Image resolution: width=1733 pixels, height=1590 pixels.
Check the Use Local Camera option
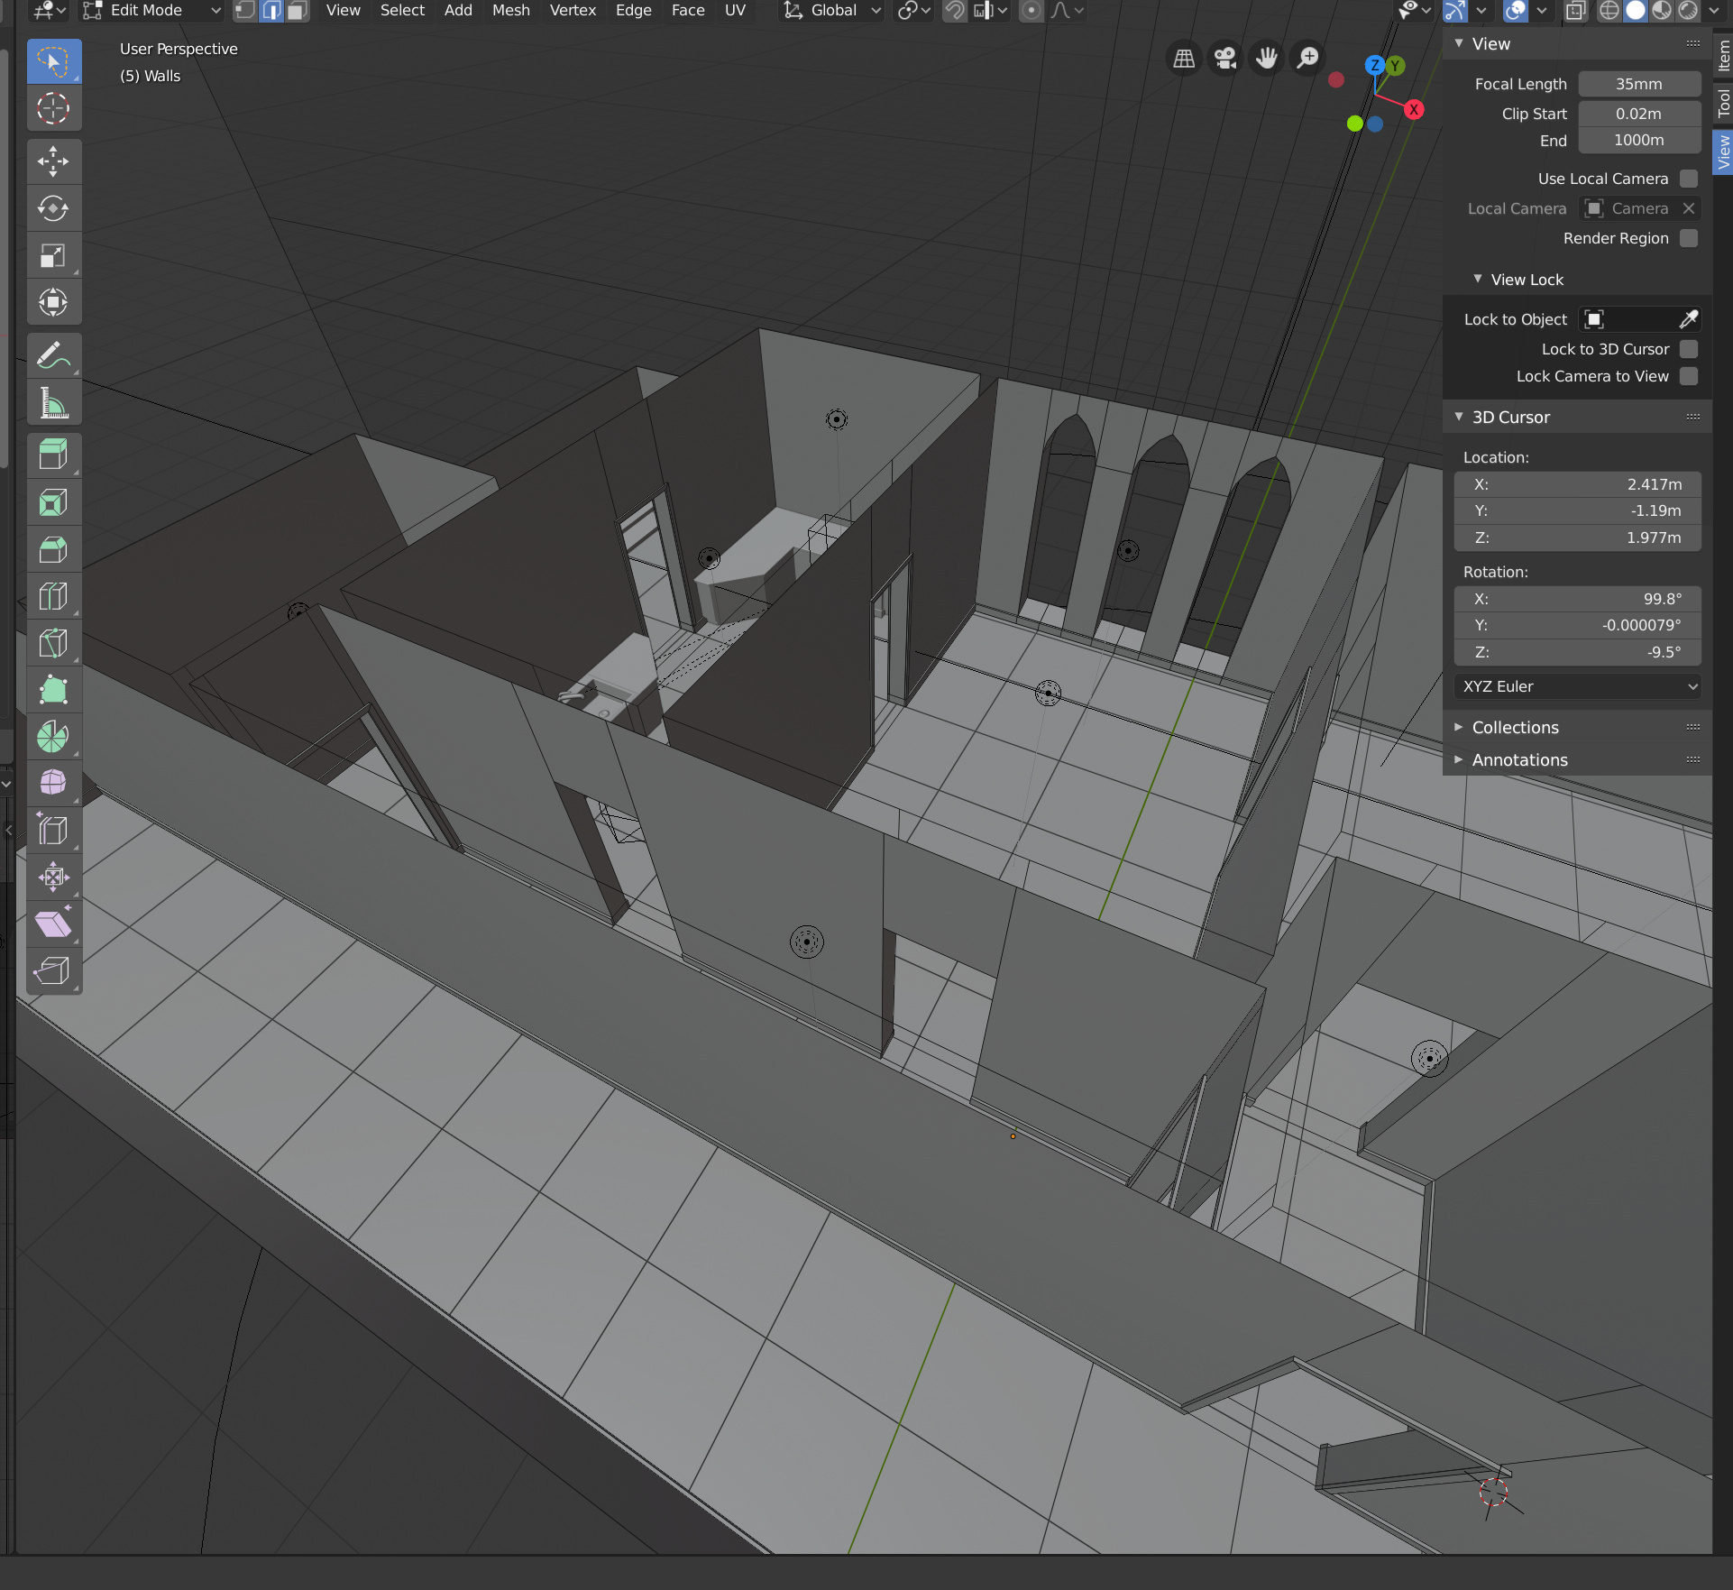[x=1691, y=178]
